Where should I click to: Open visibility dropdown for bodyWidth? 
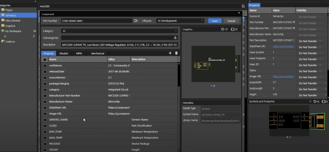coord(311,83)
